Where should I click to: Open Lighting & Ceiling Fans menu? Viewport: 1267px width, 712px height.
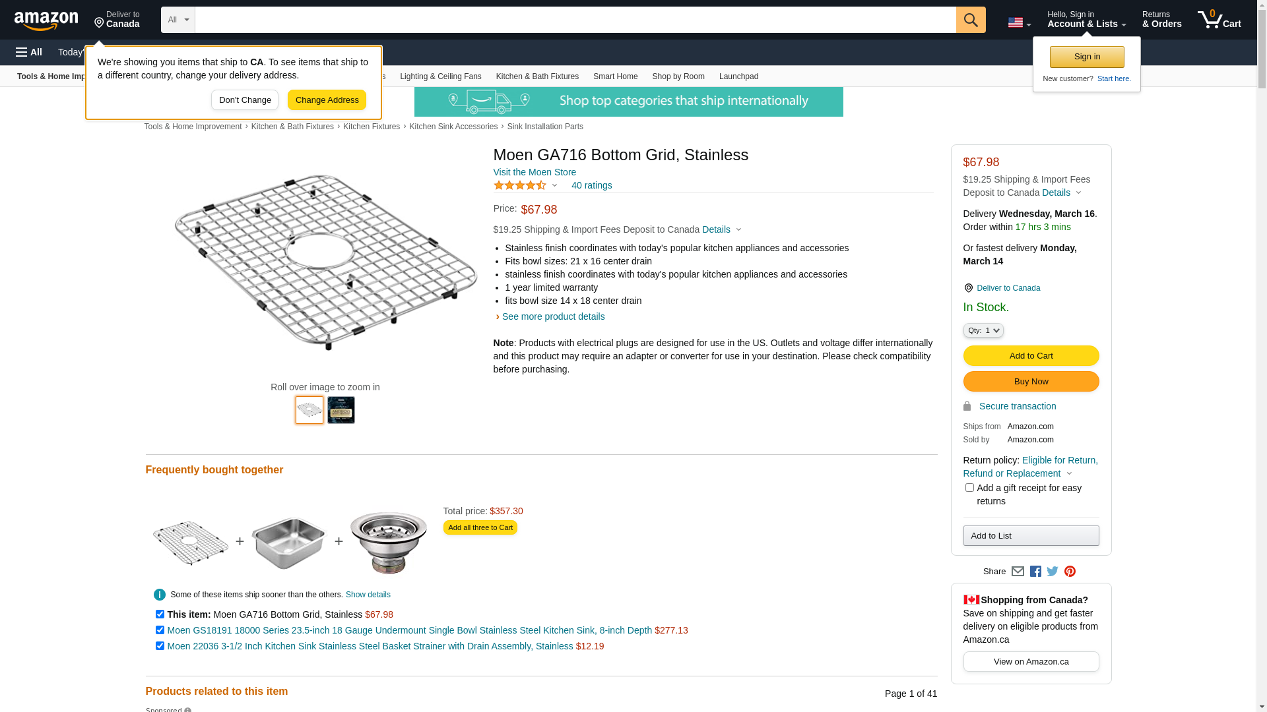[x=440, y=76]
